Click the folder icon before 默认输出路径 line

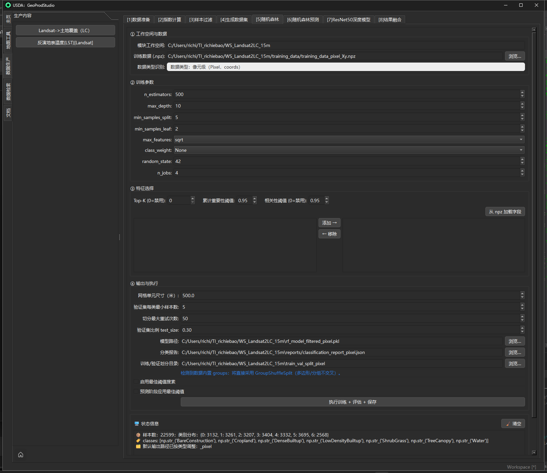point(138,447)
